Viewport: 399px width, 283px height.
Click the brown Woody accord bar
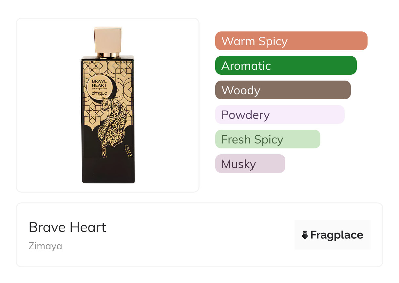click(283, 90)
